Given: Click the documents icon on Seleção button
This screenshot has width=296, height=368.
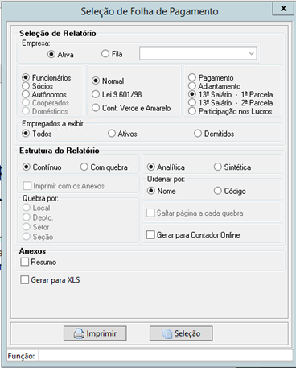Looking at the screenshot, I should [167, 333].
